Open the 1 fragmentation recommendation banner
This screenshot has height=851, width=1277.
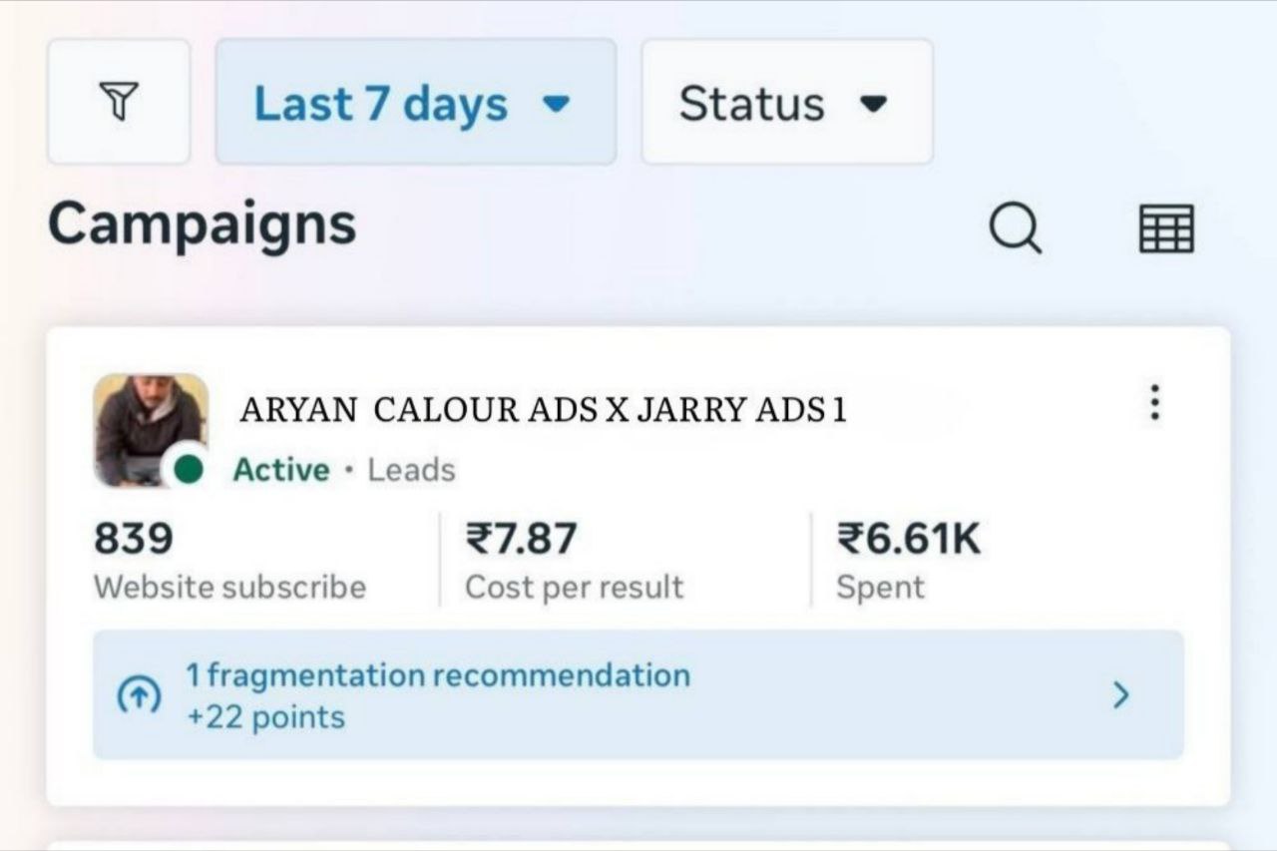(x=437, y=676)
